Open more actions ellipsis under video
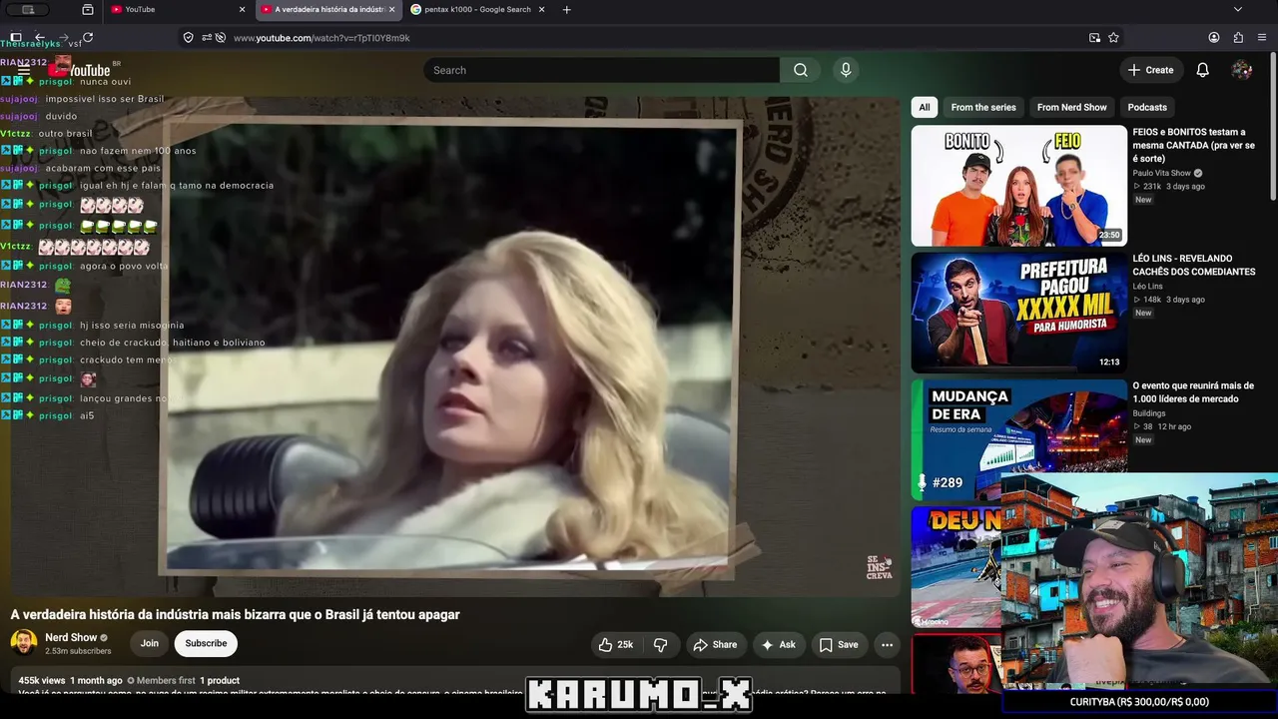The height and width of the screenshot is (719, 1278). pos(887,645)
